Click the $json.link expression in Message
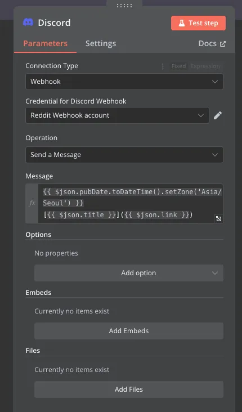Viewport: 242px width, 412px height. 156,215
